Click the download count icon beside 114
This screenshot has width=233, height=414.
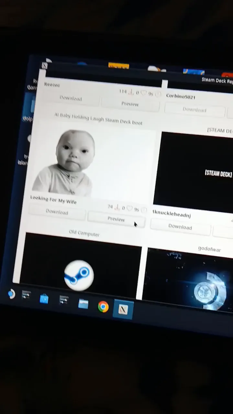tap(131, 93)
